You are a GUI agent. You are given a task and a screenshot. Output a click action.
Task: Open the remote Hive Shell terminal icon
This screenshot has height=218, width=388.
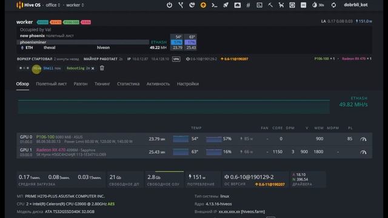point(259,5)
